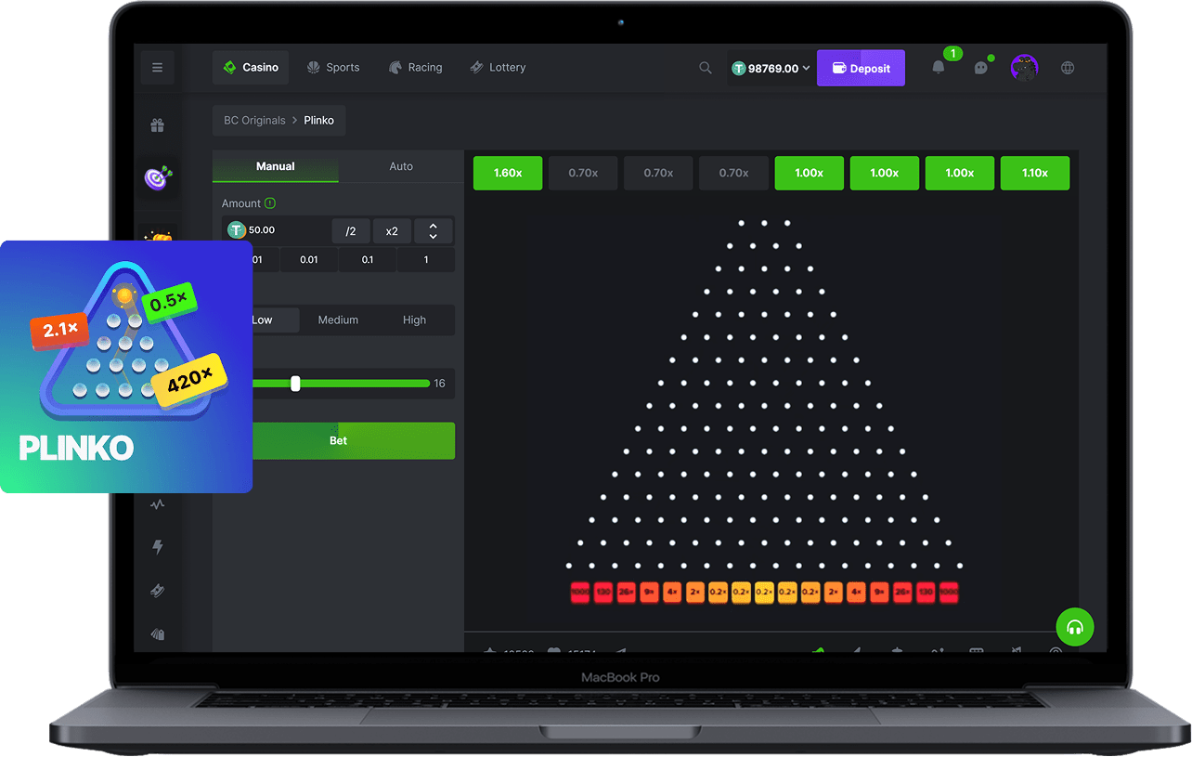Select Medium risk level
This screenshot has height=757, width=1192.
[x=338, y=320]
